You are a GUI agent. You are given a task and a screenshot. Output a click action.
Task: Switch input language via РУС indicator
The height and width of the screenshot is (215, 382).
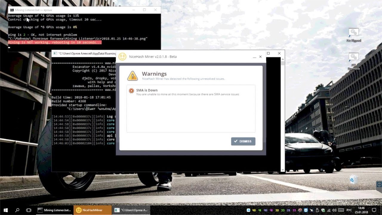(x=349, y=210)
